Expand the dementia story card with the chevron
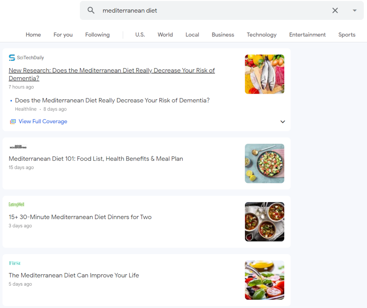This screenshot has height=308, width=367. pos(282,121)
